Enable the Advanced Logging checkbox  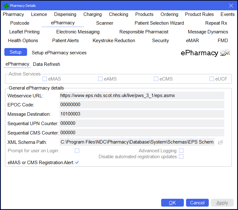click(x=181, y=151)
